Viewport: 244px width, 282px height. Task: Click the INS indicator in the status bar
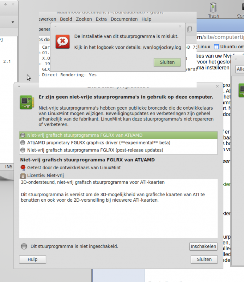coord(9,167)
